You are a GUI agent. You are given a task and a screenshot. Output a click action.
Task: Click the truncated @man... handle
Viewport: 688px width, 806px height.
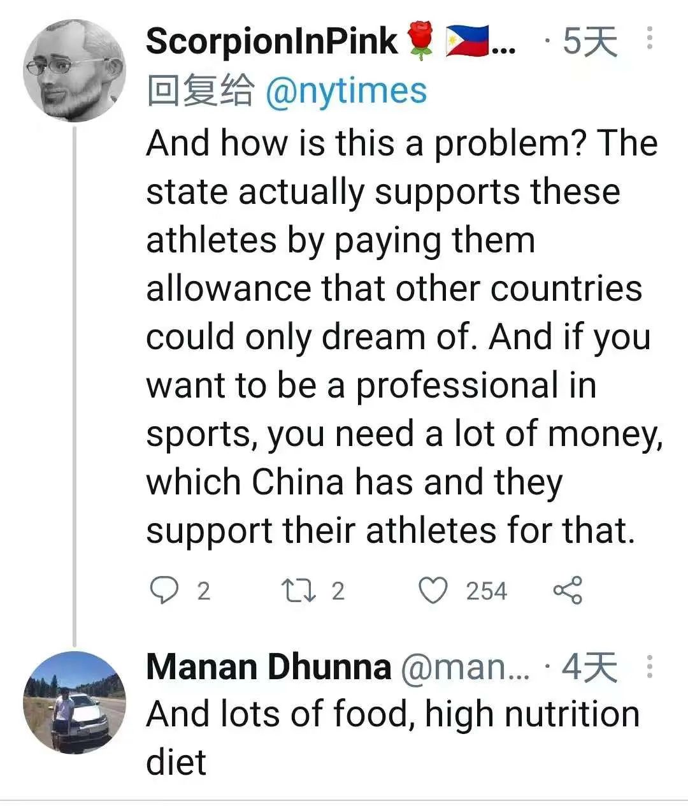pyautogui.click(x=465, y=667)
